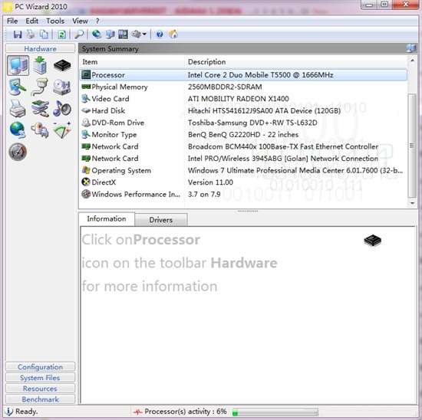Image resolution: width=422 pixels, height=420 pixels.
Task: Select the Mainboard tower icon with green arrow
Action: (40, 65)
